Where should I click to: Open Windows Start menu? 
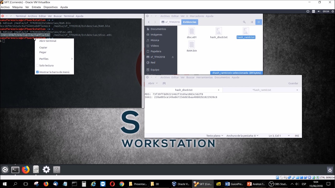click(x=5, y=184)
